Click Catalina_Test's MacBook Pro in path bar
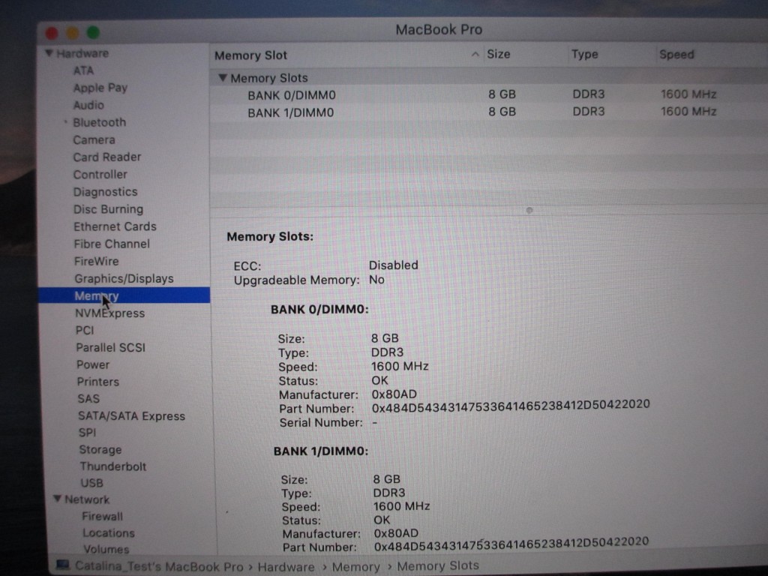This screenshot has height=576, width=768. point(159,566)
